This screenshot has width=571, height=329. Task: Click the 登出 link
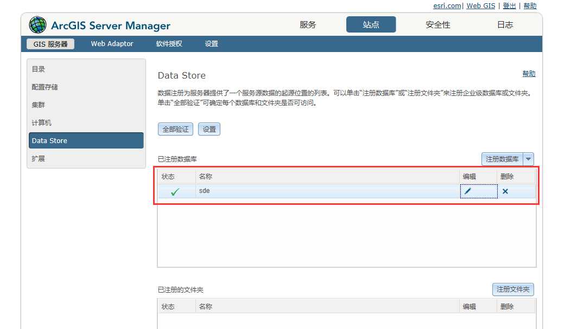(x=509, y=6)
